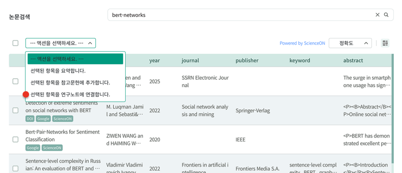Choose '선택된 항목을 연구노트에 연결합니다' option

[x=70, y=95]
